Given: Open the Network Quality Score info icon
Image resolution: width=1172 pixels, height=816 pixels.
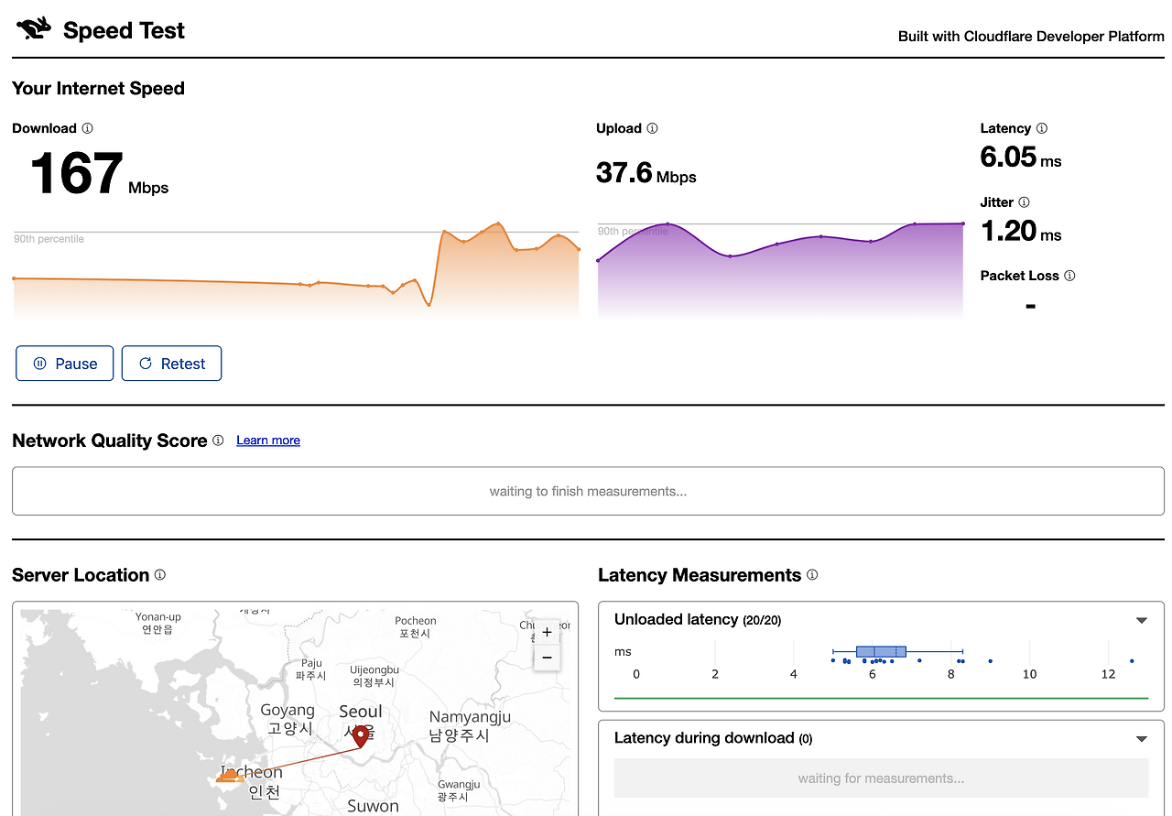Looking at the screenshot, I should (x=218, y=440).
